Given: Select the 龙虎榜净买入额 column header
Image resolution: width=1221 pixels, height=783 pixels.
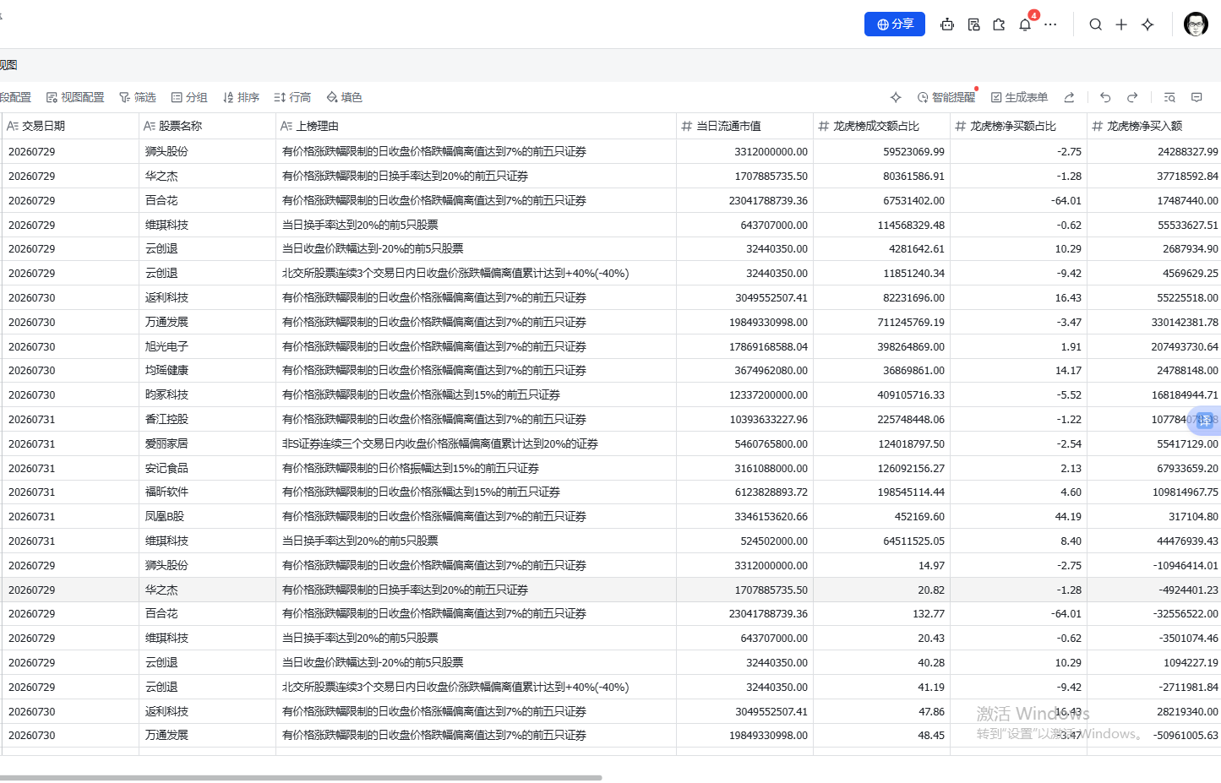Looking at the screenshot, I should point(1154,126).
